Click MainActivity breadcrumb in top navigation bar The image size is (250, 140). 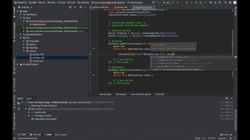[135, 2]
